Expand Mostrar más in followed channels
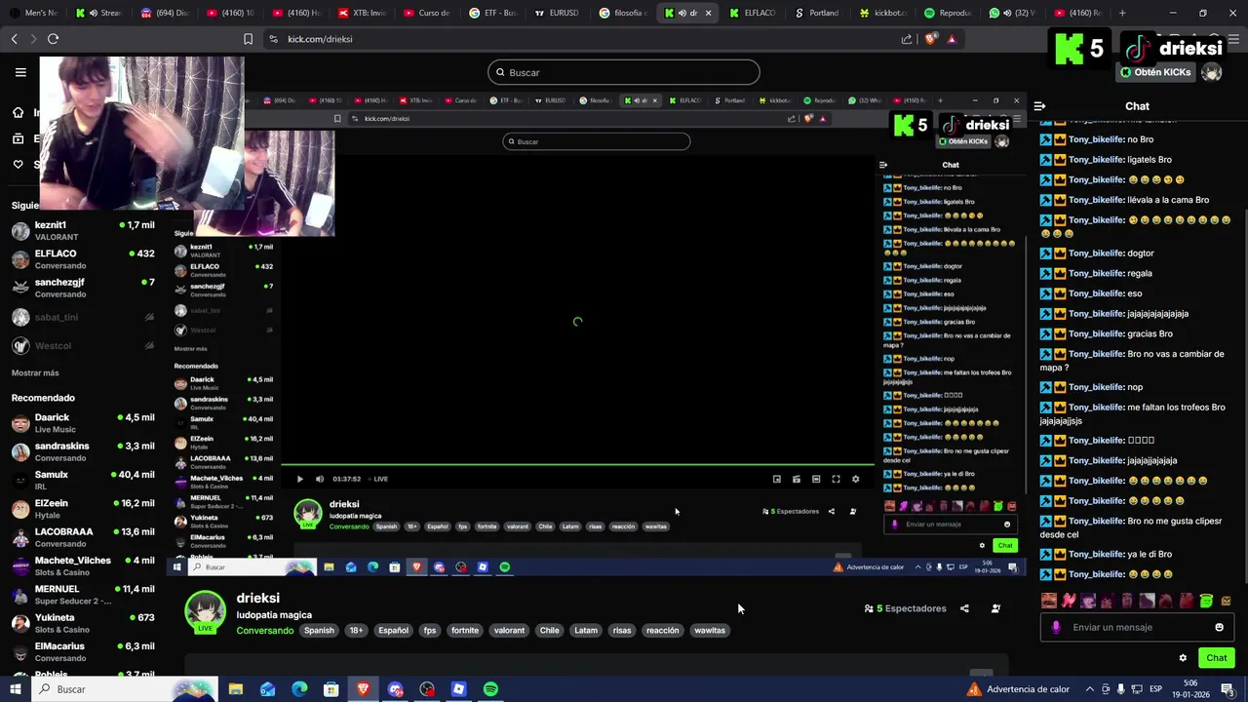 [35, 372]
